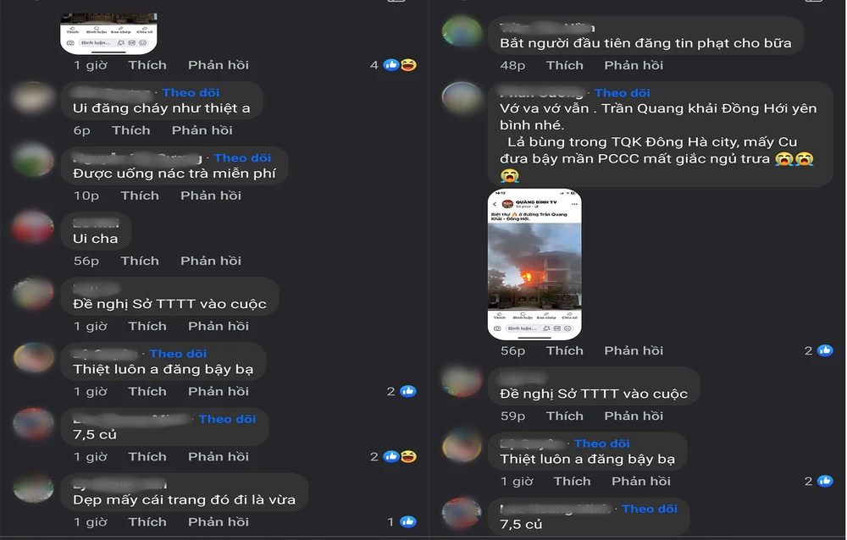The width and height of the screenshot is (847, 540).
Task: Click like reaction icon on "7,5 củ" comment
Action: point(391,456)
